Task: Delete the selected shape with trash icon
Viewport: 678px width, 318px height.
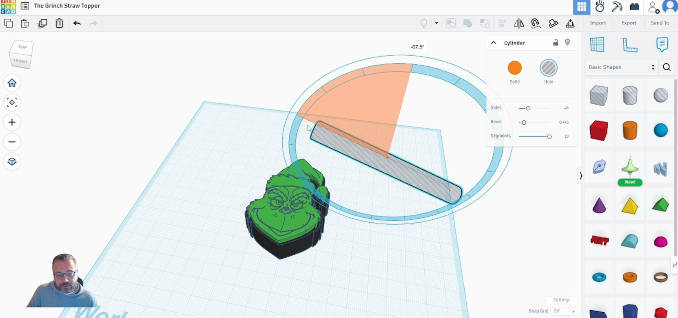Action: coord(59,23)
